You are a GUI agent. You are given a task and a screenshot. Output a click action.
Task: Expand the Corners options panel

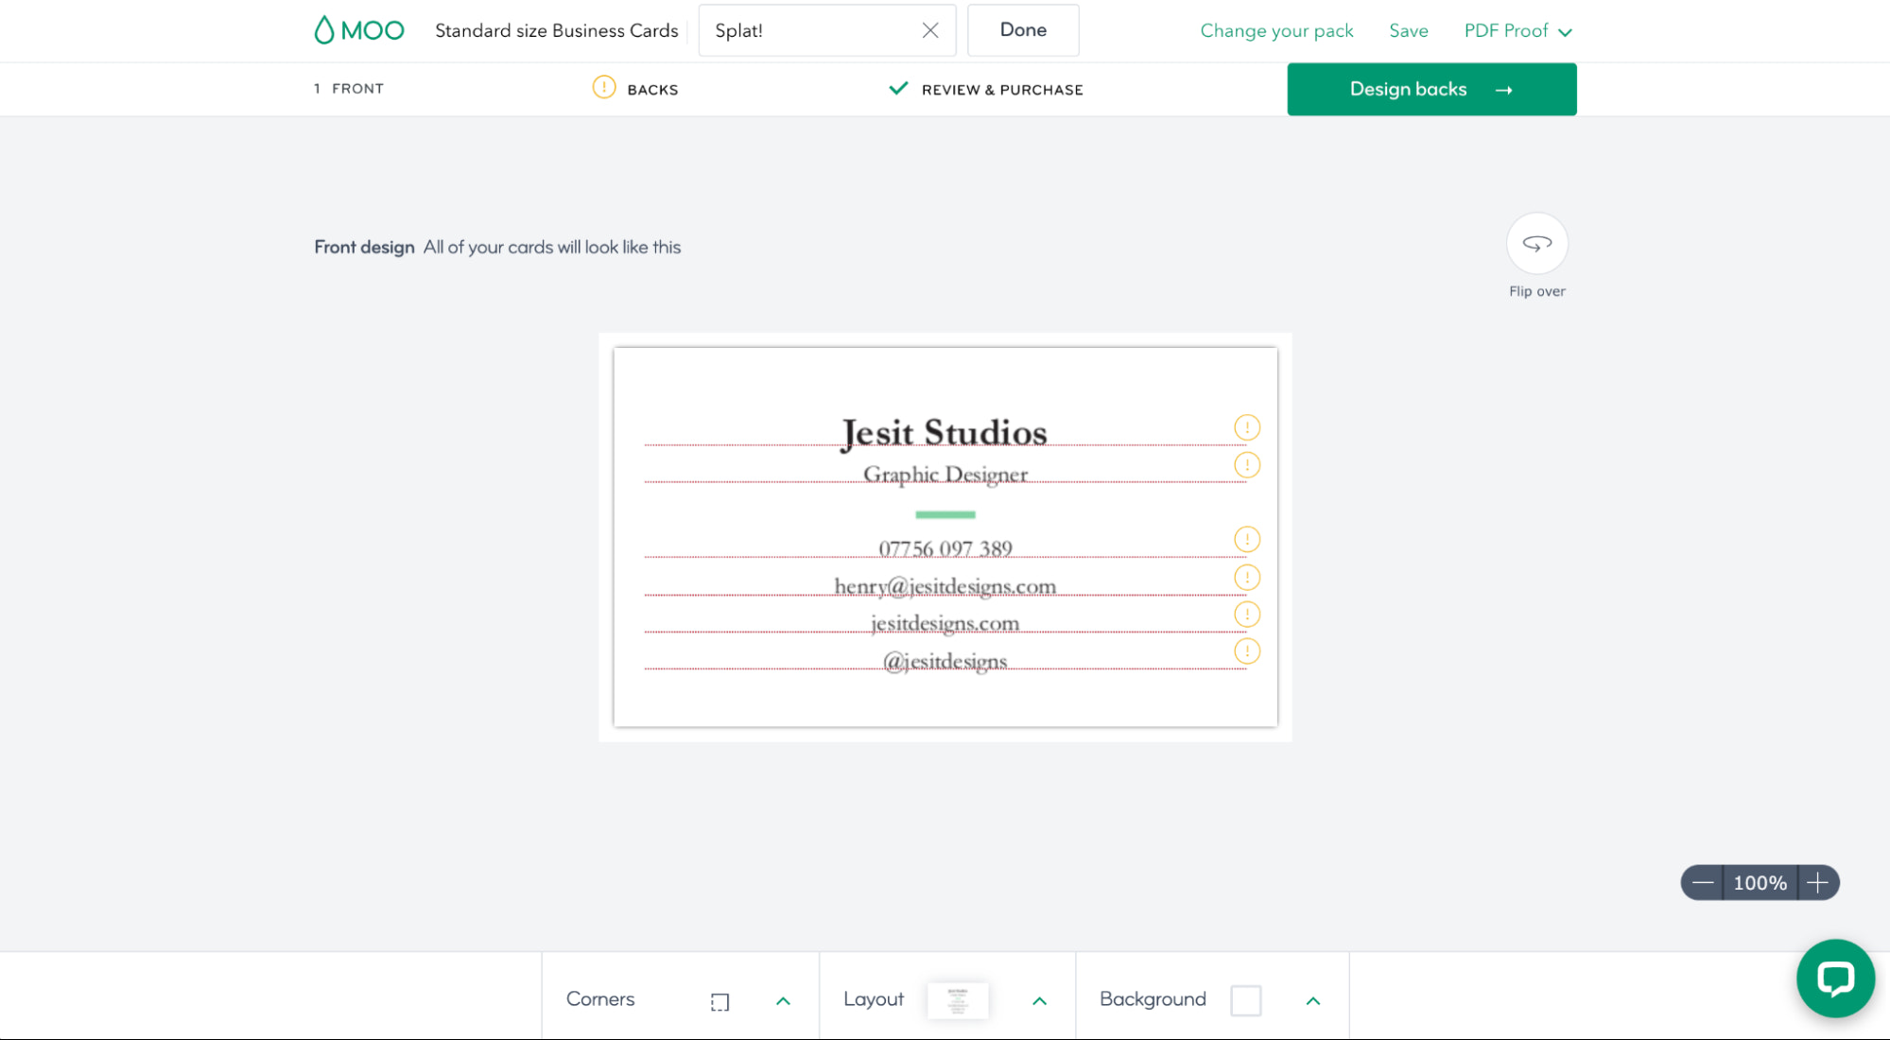coord(782,1000)
